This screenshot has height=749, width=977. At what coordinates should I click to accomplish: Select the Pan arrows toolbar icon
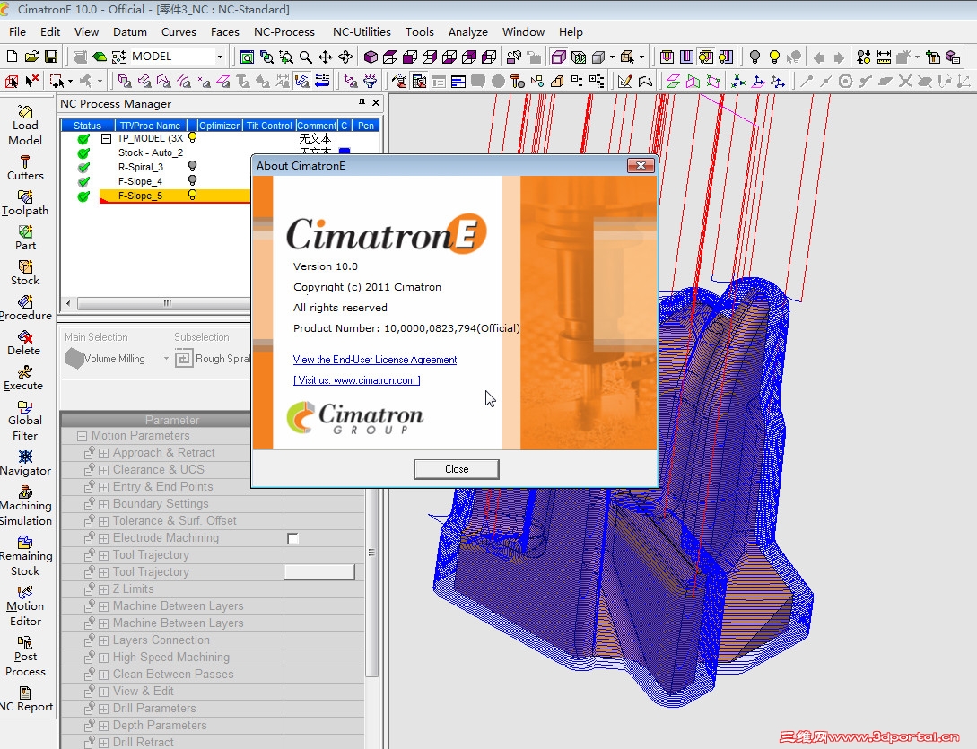(326, 57)
